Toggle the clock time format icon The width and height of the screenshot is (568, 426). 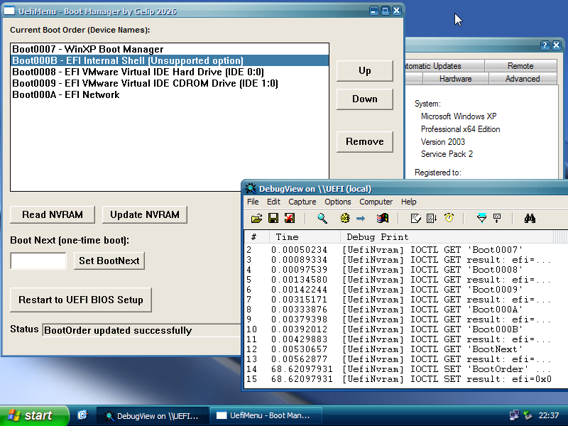pos(449,218)
